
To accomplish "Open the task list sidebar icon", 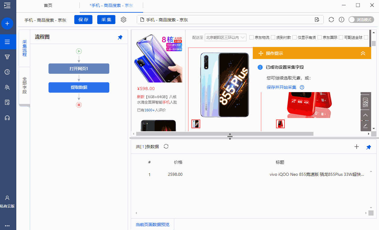I will [7, 42].
